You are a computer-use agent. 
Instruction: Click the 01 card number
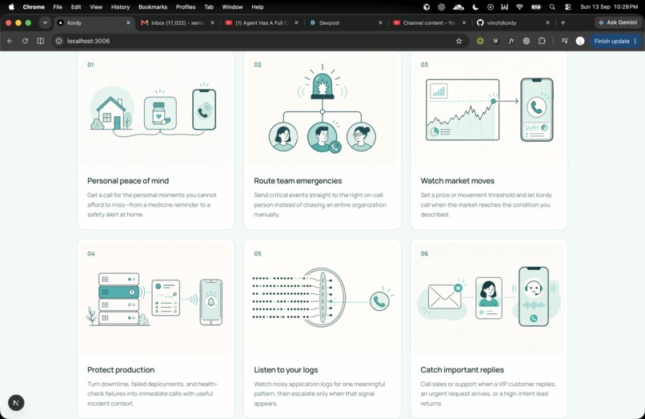coord(90,65)
